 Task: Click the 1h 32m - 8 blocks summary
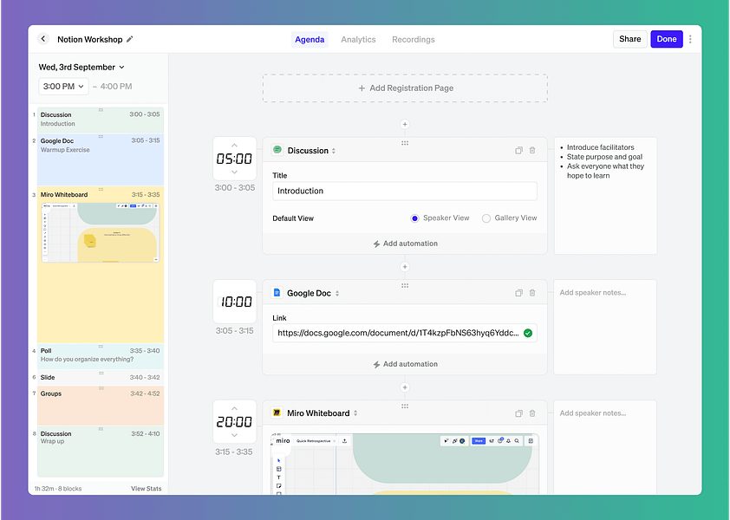[x=58, y=488]
